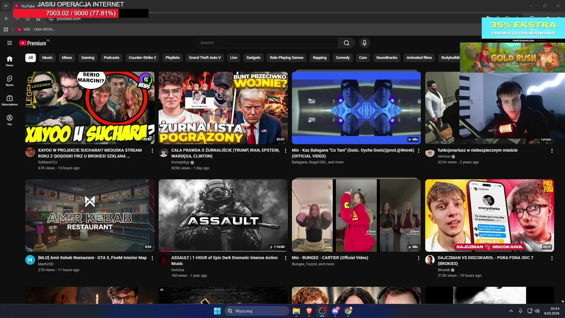Select the Playlists filter chip
565x318 pixels.
(173, 57)
